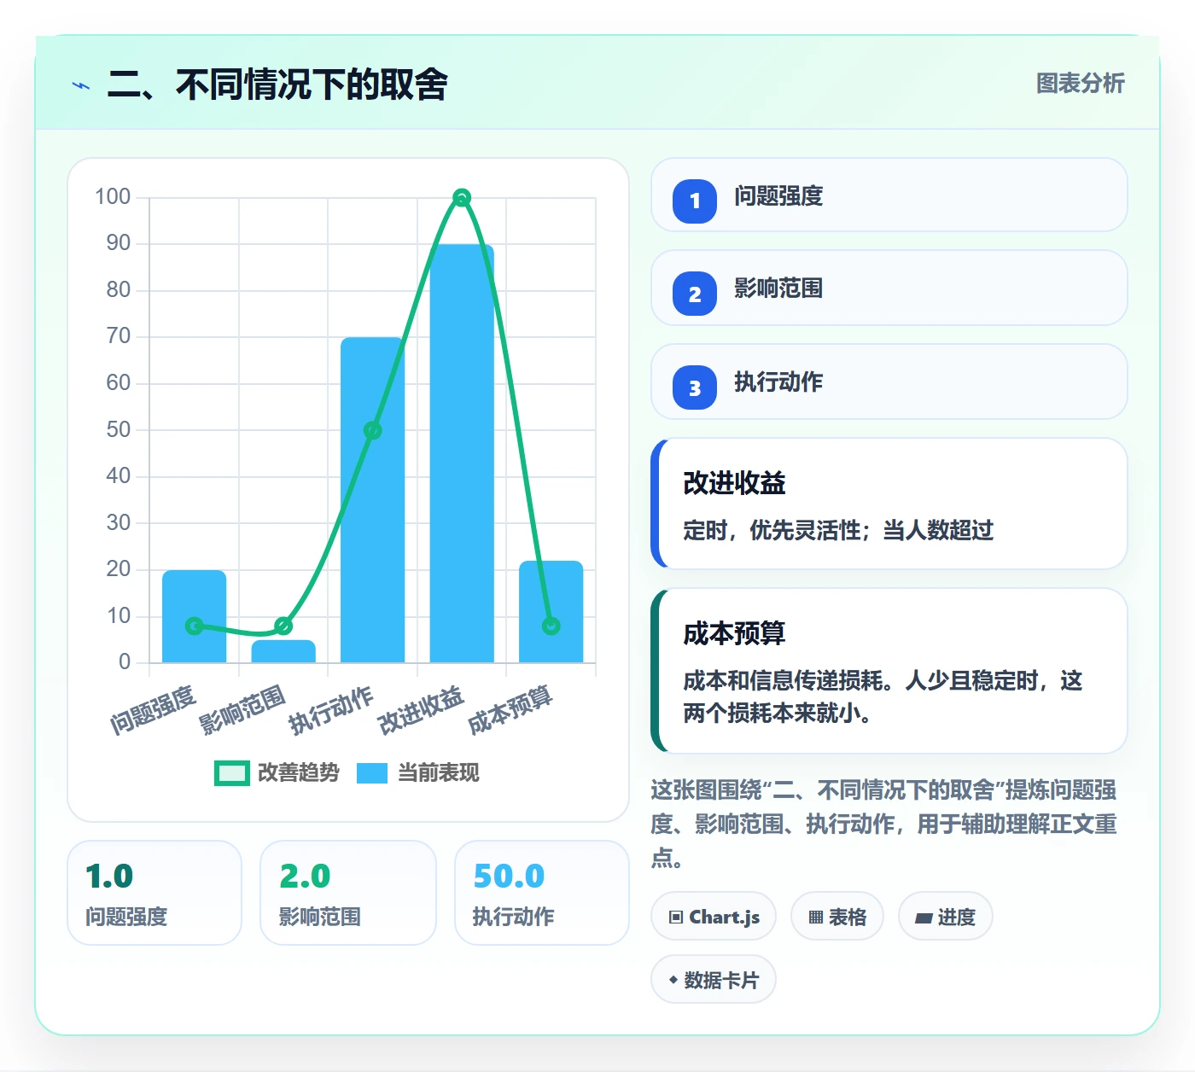This screenshot has height=1072, width=1195.
Task: Click the 2.0 影响范围 stat card
Action: [348, 893]
